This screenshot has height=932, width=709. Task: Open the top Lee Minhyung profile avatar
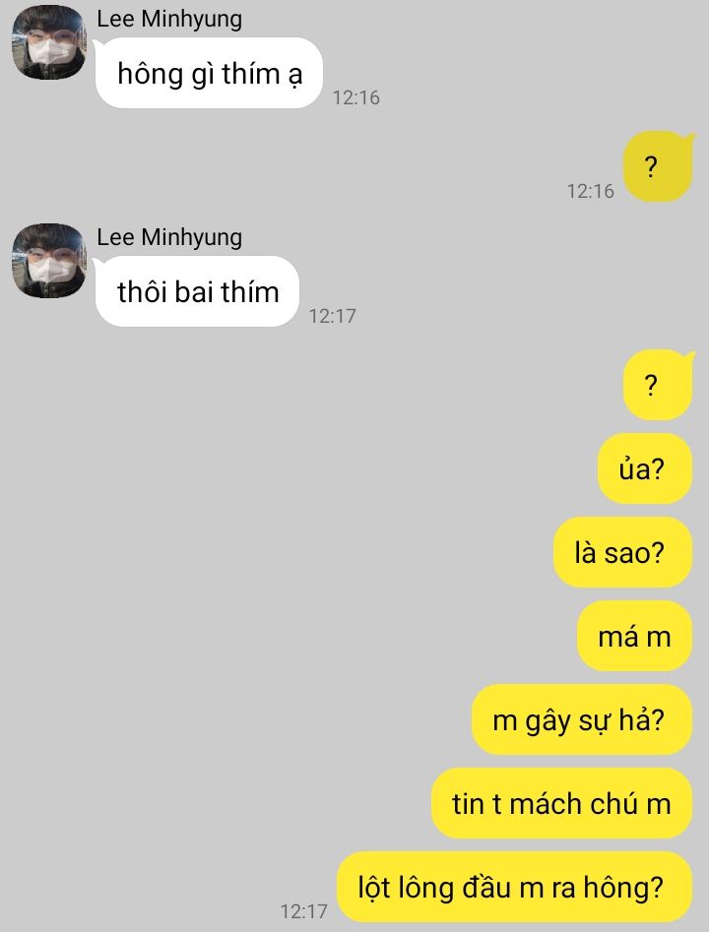click(49, 42)
